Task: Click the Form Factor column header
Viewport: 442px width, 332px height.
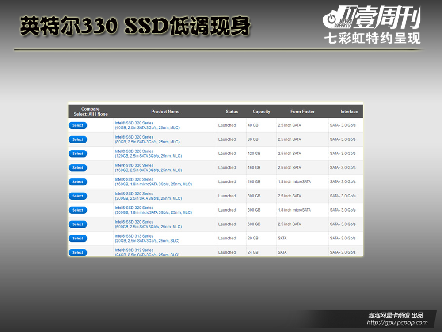Action: click(x=302, y=112)
